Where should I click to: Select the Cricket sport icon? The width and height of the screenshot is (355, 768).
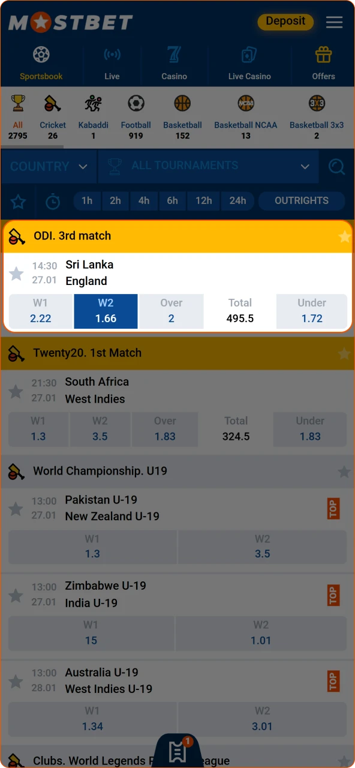coord(52,103)
